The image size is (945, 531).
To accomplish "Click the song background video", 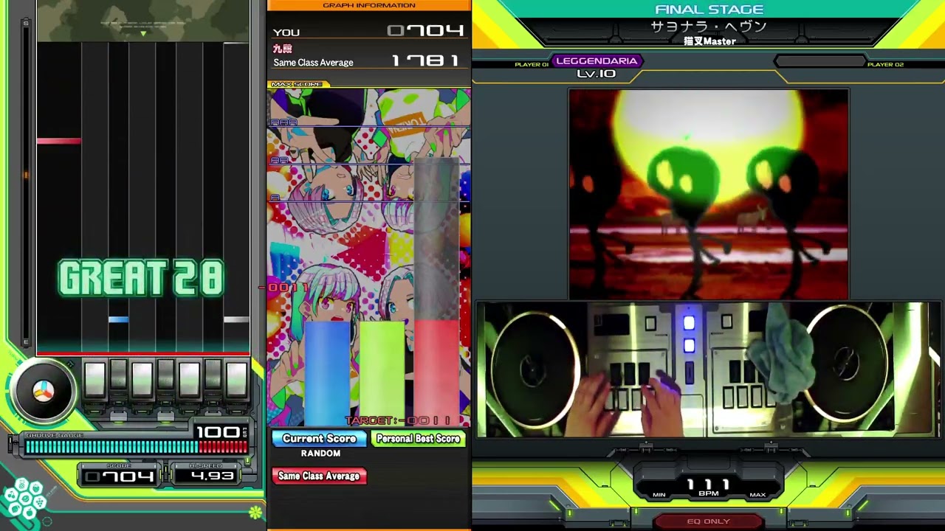I will click(709, 194).
